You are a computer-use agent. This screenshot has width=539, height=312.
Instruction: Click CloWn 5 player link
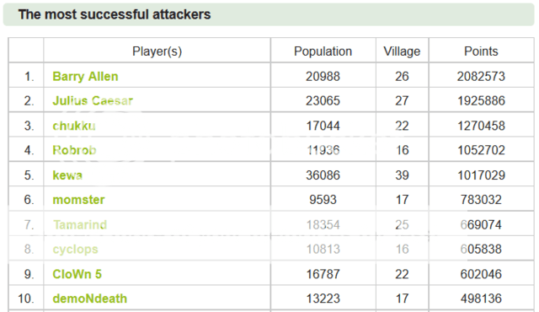pyautogui.click(x=77, y=274)
